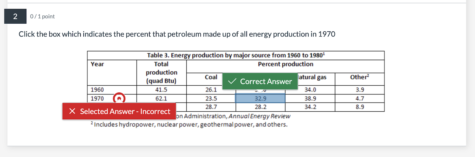Click the 38.9 natural gas cell
The width and height of the screenshot is (475, 157).
pyautogui.click(x=310, y=99)
